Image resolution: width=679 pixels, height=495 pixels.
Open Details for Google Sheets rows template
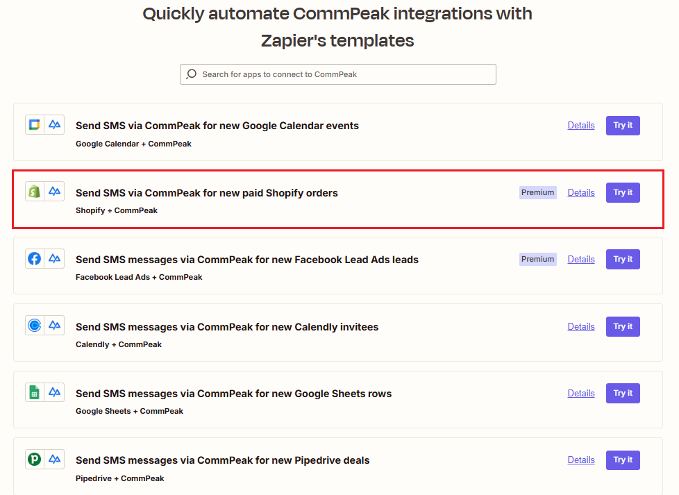[581, 393]
